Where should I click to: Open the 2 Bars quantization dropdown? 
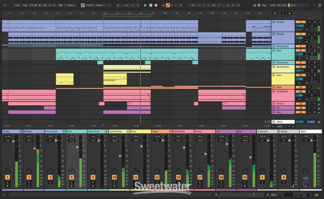(x=70, y=5)
